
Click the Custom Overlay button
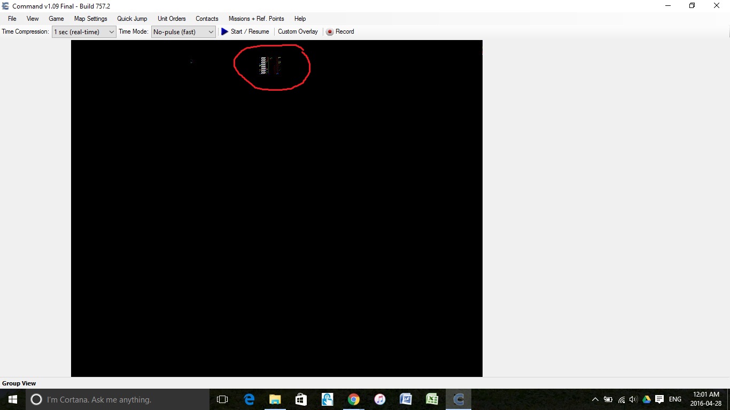[298, 31]
